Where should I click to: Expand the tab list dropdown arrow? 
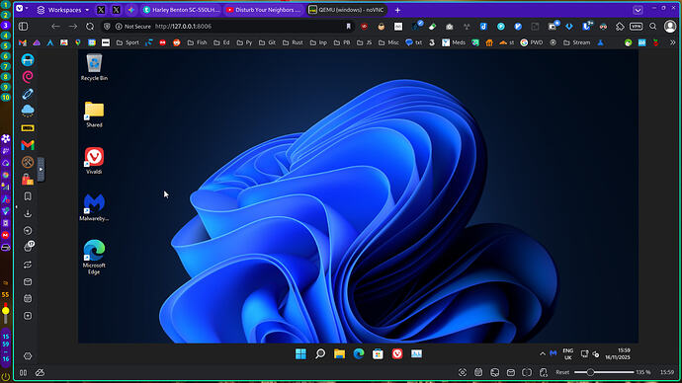click(639, 10)
